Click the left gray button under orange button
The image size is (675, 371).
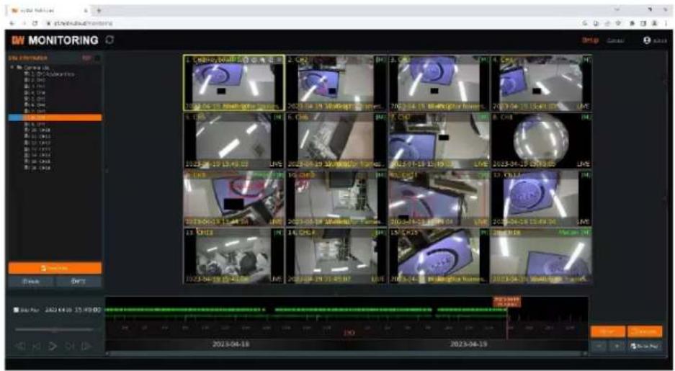coord(31,282)
